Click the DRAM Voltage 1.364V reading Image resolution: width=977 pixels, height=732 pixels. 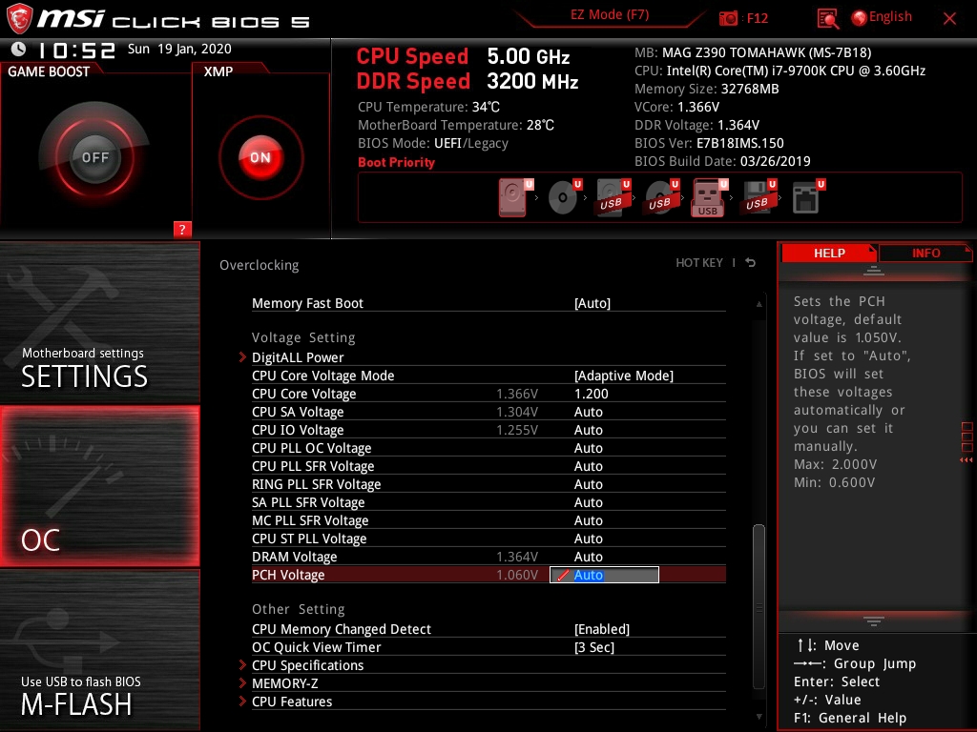(x=517, y=556)
